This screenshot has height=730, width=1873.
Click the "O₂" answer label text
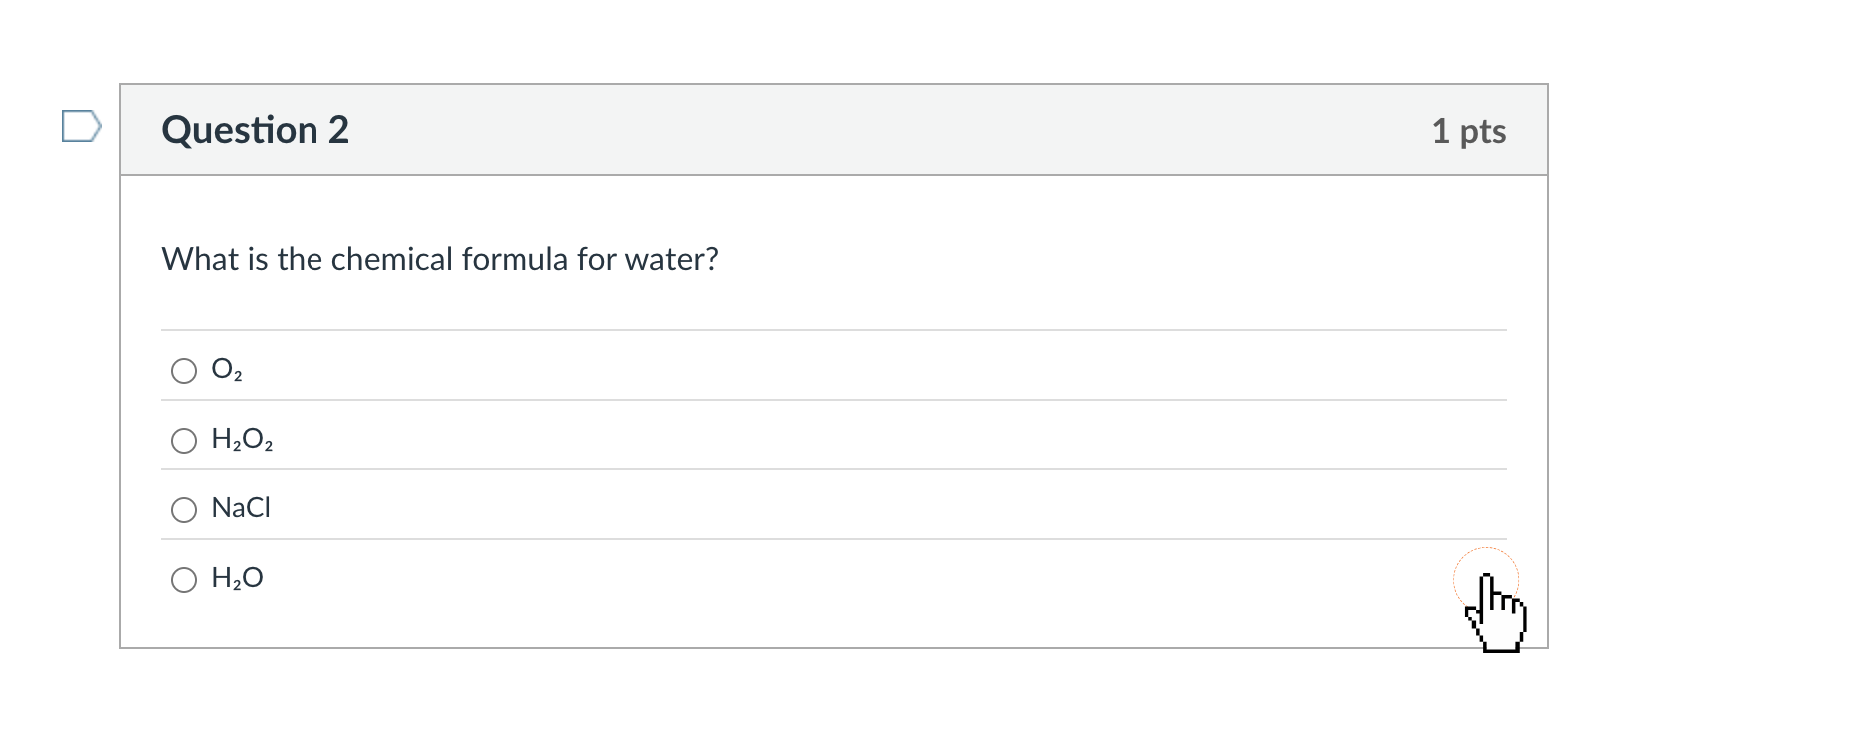tap(227, 370)
